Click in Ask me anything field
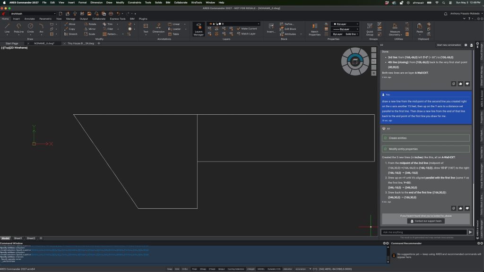The width and height of the screenshot is (484, 272). pos(424,232)
